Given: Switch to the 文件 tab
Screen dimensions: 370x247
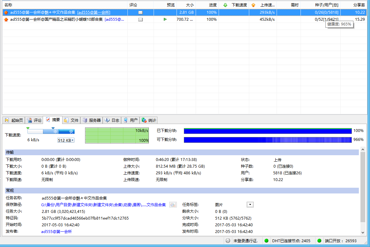Looking at the screenshot, I should [x=71, y=120].
